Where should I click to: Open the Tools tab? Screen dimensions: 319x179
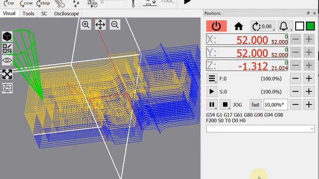28,13
